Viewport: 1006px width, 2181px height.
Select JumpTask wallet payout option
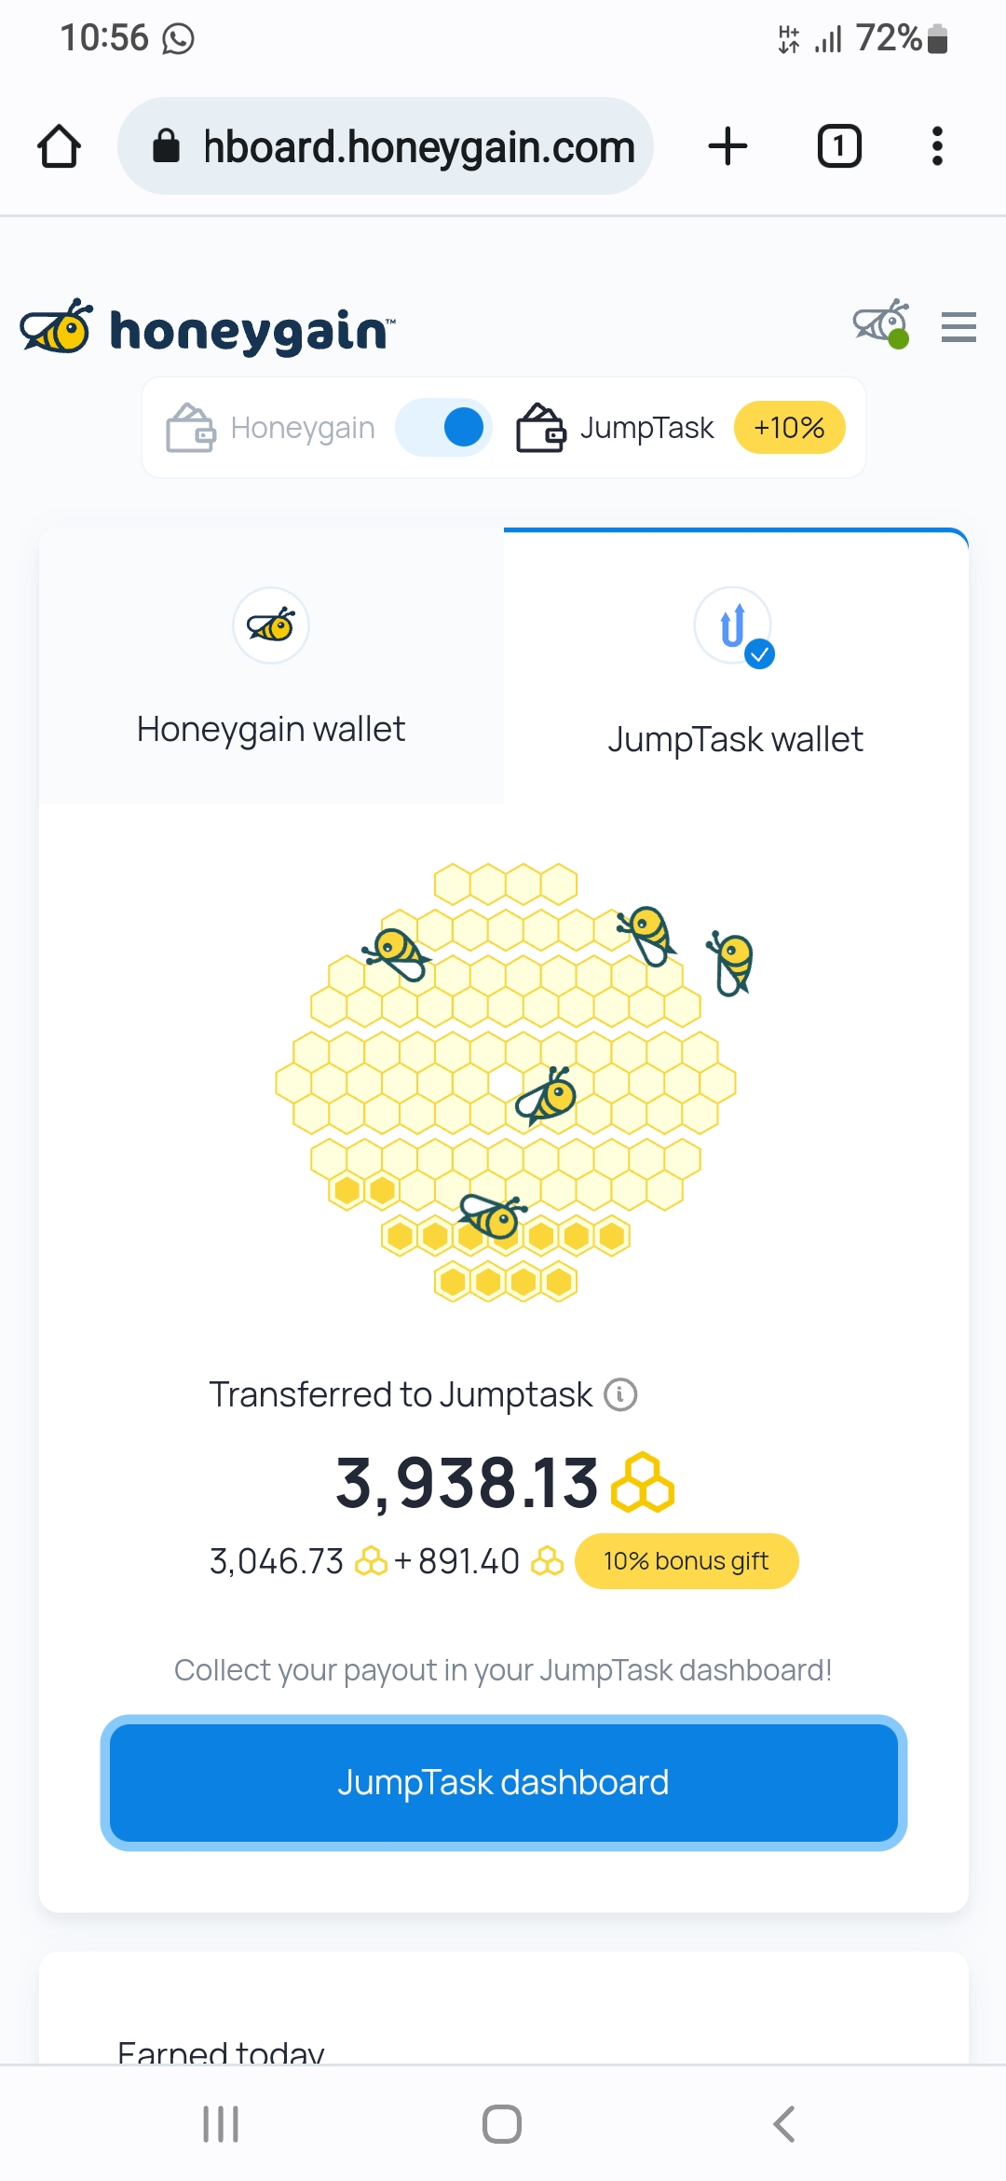pos(616,428)
